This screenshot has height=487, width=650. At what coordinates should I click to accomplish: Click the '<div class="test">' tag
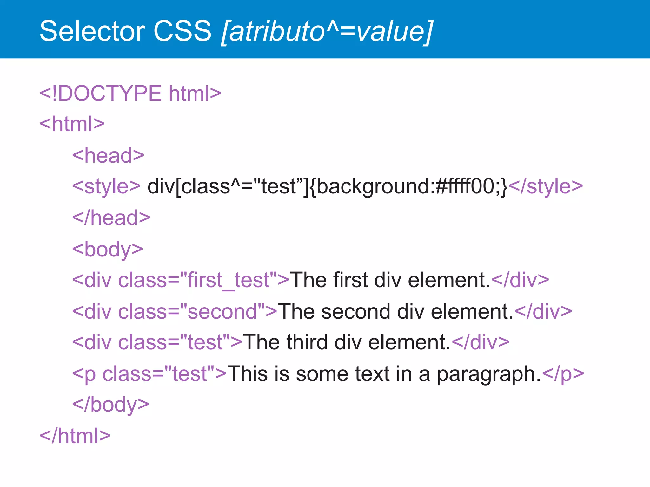[x=157, y=342]
